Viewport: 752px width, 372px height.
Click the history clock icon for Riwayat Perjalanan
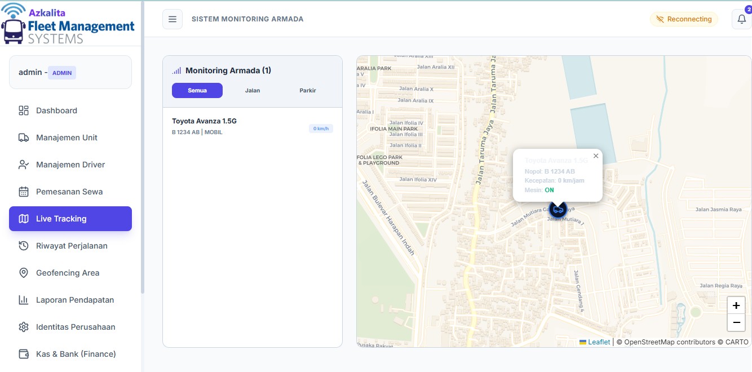(x=24, y=246)
